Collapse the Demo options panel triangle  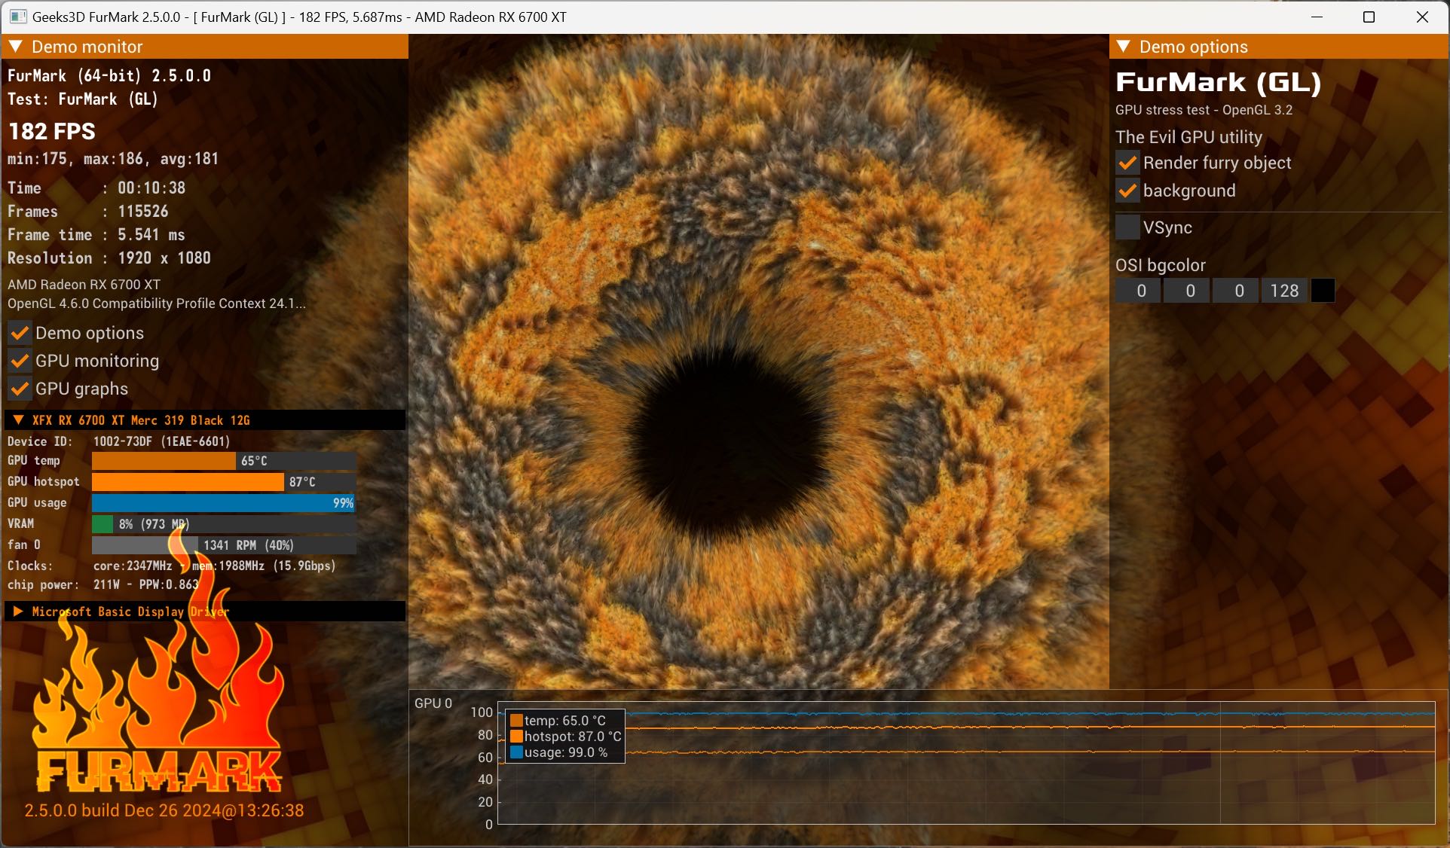pyautogui.click(x=1124, y=47)
